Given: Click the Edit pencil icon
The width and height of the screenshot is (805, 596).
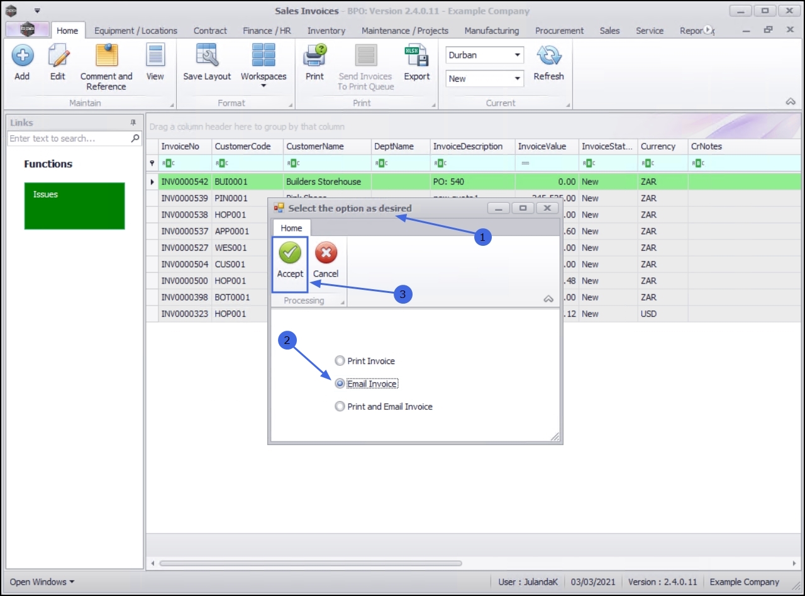Looking at the screenshot, I should pyautogui.click(x=58, y=56).
